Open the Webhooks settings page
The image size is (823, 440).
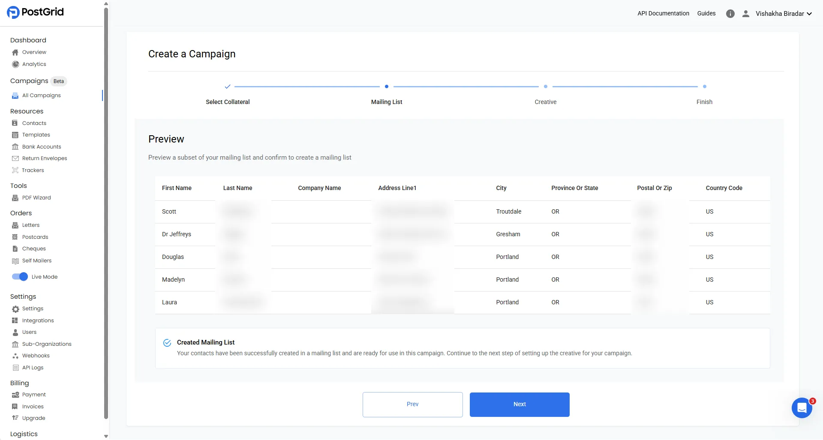click(x=36, y=355)
